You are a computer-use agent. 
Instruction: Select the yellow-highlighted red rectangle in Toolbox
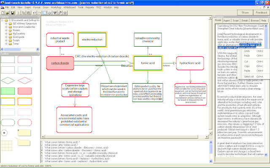pyautogui.click(x=24, y=102)
